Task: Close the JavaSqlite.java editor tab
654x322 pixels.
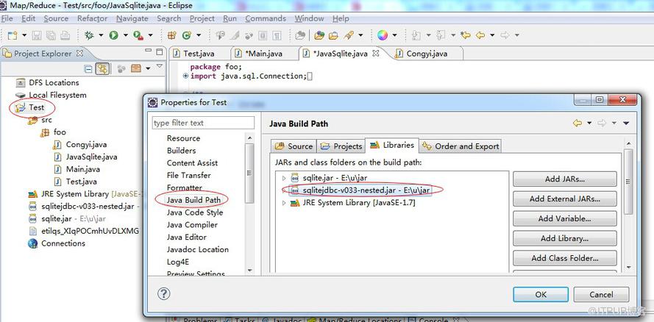Action: coord(376,54)
